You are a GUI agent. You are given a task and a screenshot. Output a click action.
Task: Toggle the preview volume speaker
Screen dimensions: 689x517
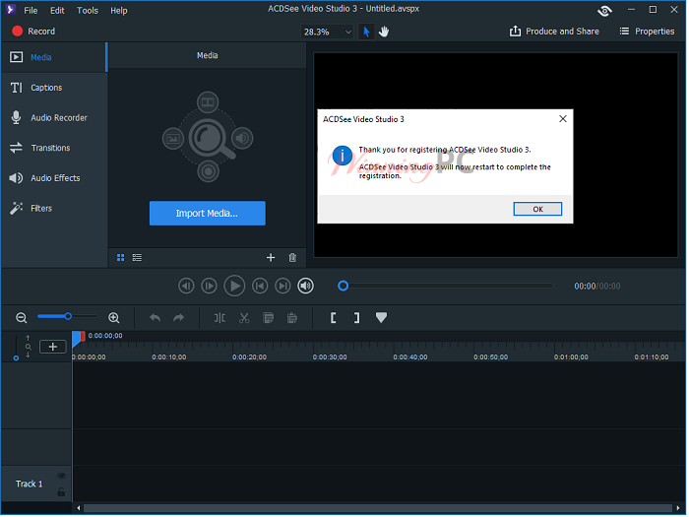[306, 287]
